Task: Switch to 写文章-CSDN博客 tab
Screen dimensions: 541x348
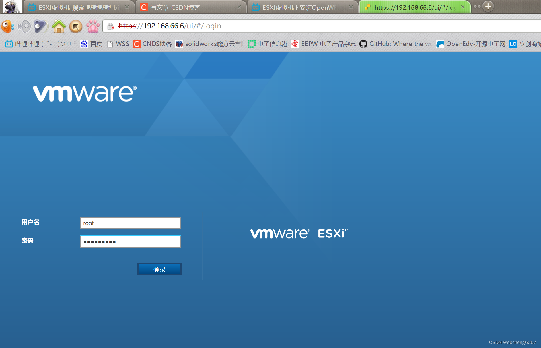Action: [191, 7]
